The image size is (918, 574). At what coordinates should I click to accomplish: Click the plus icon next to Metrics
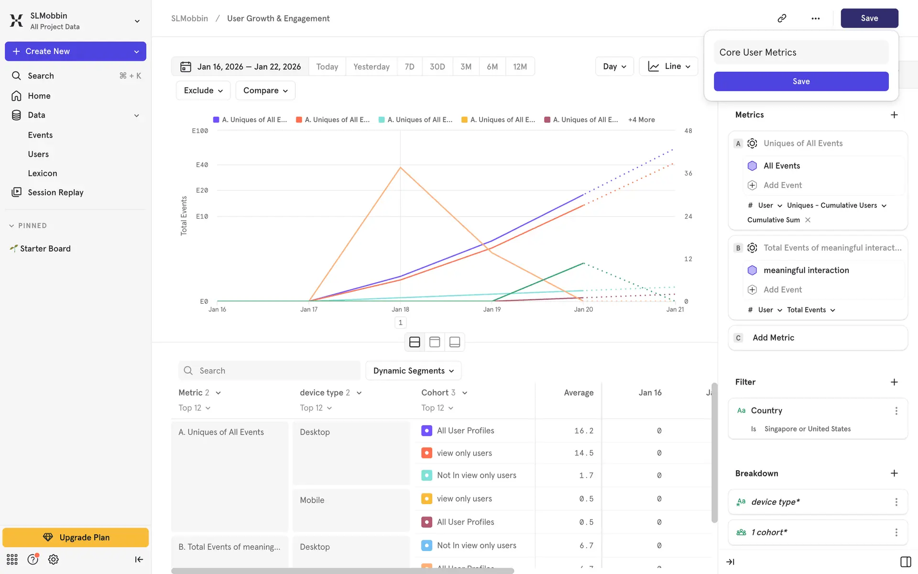click(894, 115)
